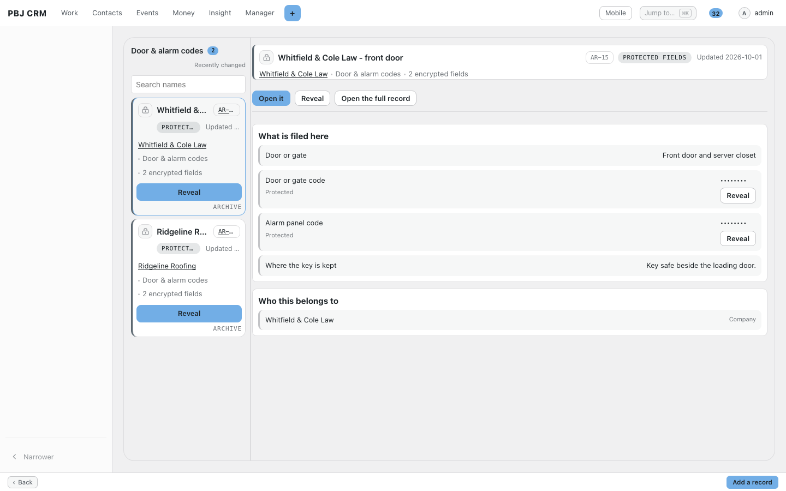Click the AR tag on Whitfield card
The height and width of the screenshot is (491, 786).
[227, 110]
